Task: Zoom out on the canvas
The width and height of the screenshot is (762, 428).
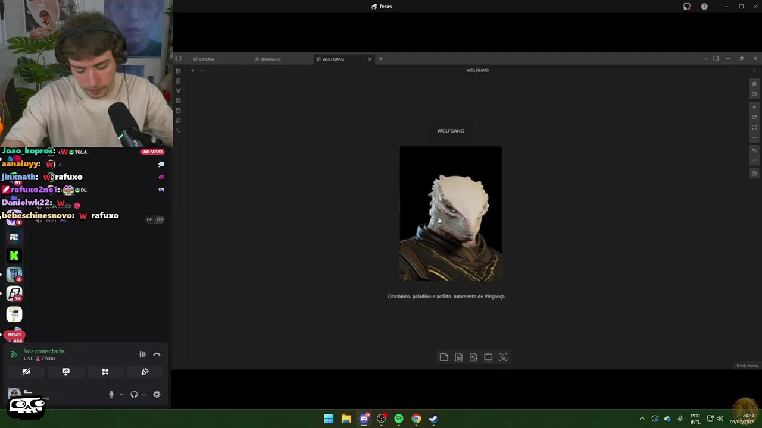Action: click(754, 137)
